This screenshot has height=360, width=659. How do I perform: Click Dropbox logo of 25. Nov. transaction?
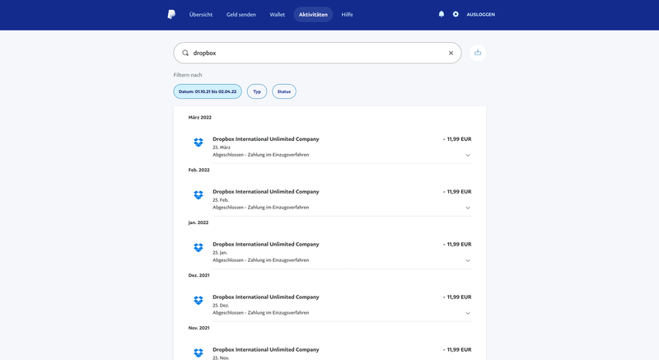(x=199, y=353)
